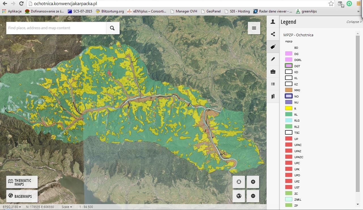Image resolution: width=363 pixels, height=210 pixels.
Task: Open the user profile sidebar icon
Action: pyautogui.click(x=273, y=22)
